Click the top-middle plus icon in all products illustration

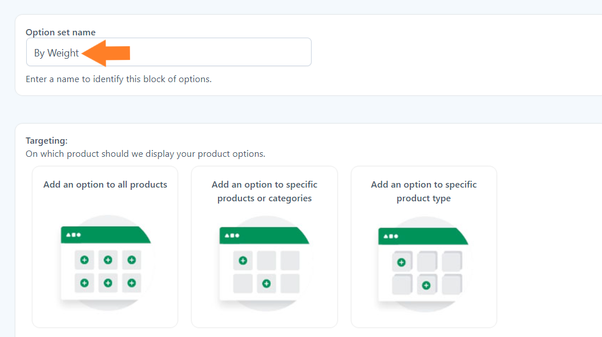(x=108, y=260)
